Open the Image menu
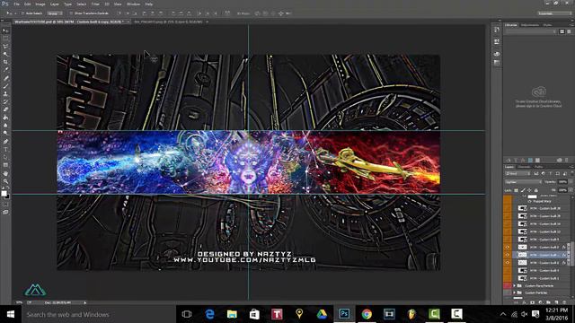 point(40,4)
